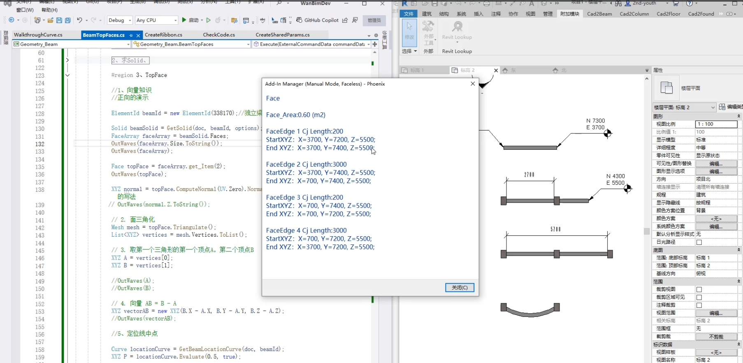The height and width of the screenshot is (363, 743).
Task: Toggle the 裁剪区域可见 checkbox
Action: coord(699,297)
